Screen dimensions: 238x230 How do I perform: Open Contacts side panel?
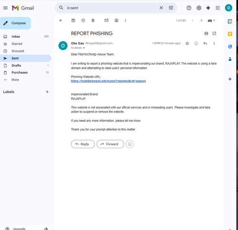pos(230,59)
